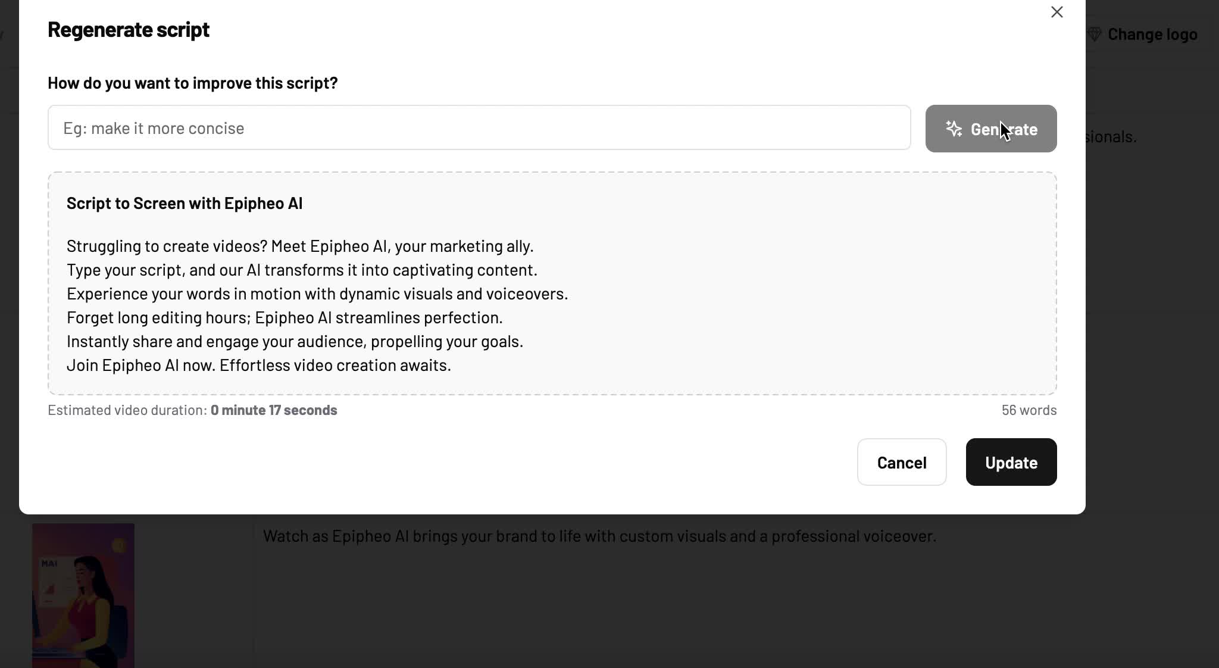Click the line 'Forget long editing hours'
The width and height of the screenshot is (1219, 668).
285,317
